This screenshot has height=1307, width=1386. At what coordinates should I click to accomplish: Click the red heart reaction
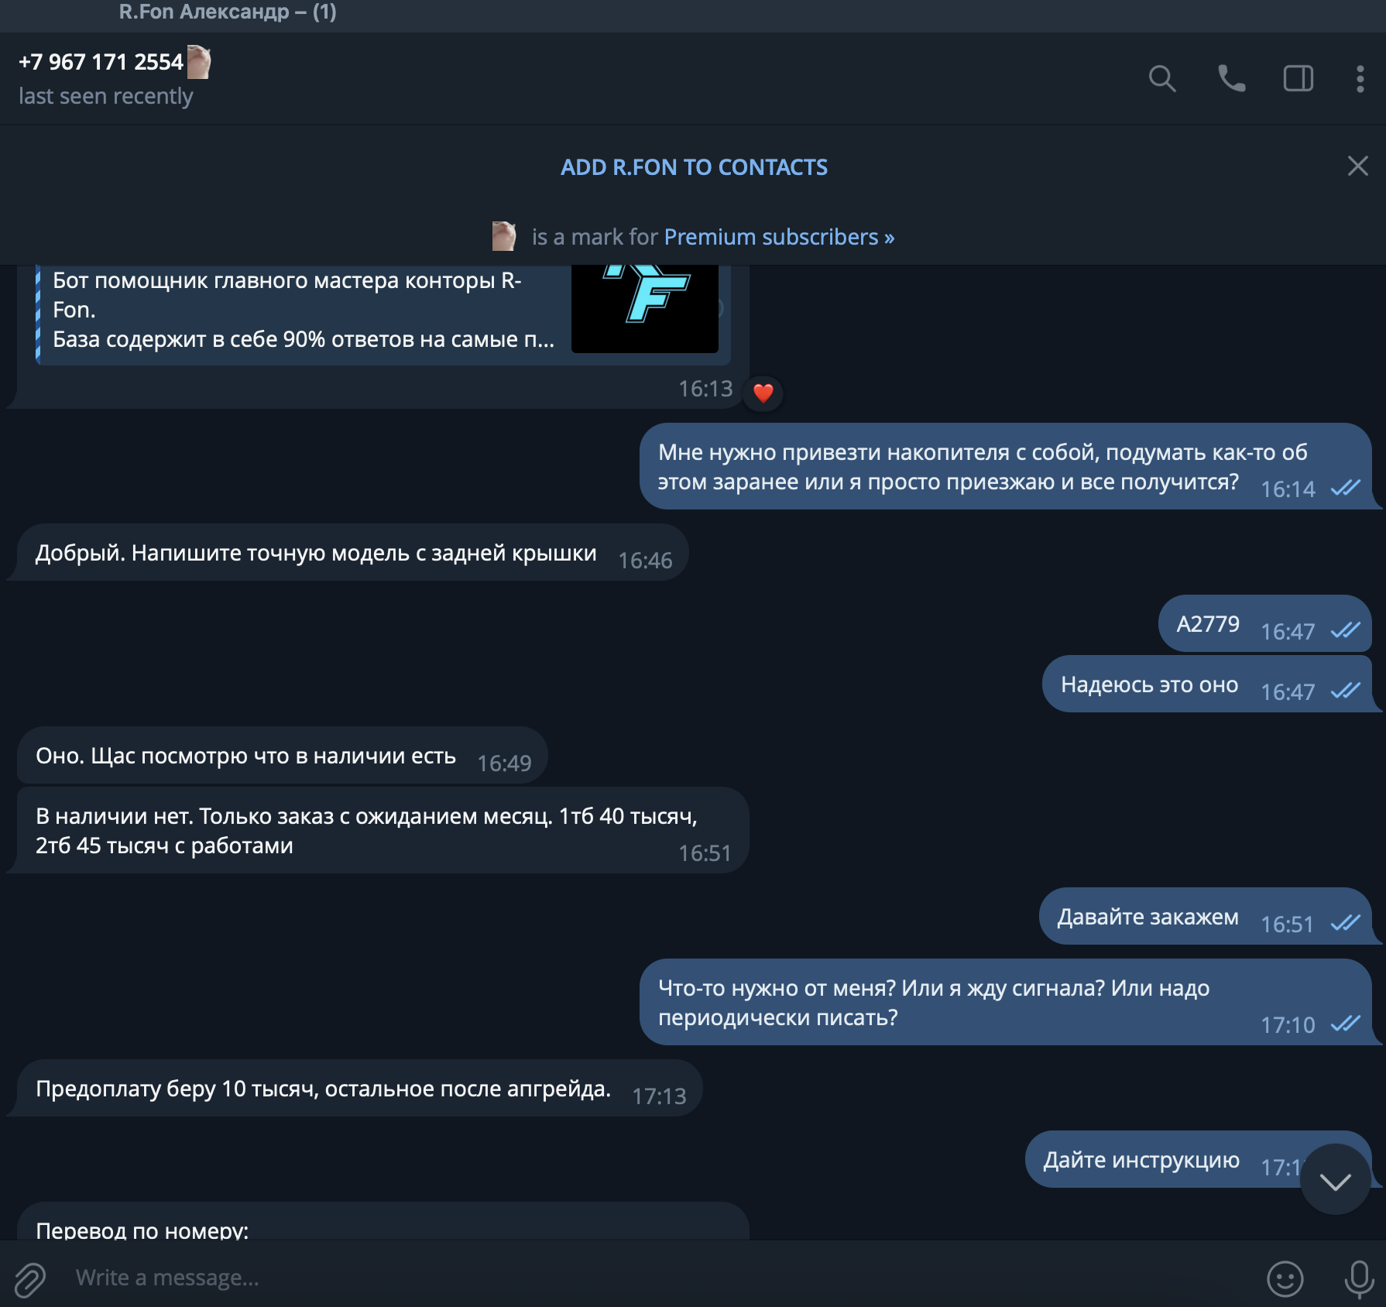pyautogui.click(x=763, y=393)
